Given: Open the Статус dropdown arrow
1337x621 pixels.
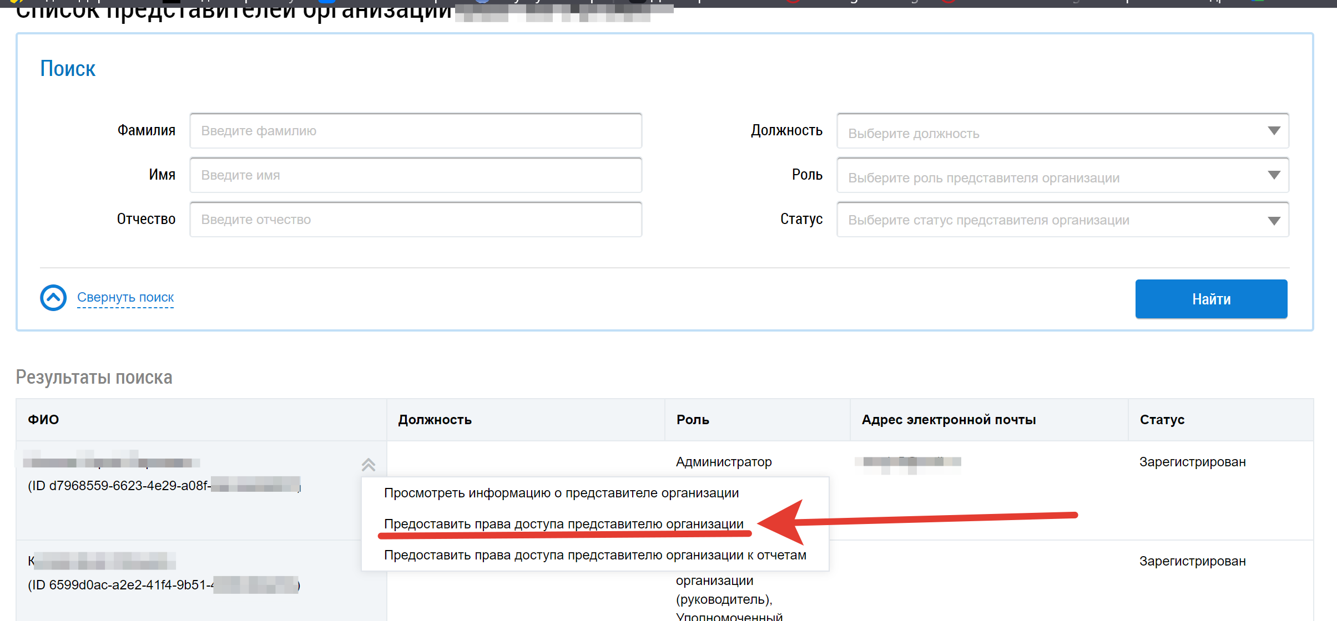Looking at the screenshot, I should coord(1274,221).
